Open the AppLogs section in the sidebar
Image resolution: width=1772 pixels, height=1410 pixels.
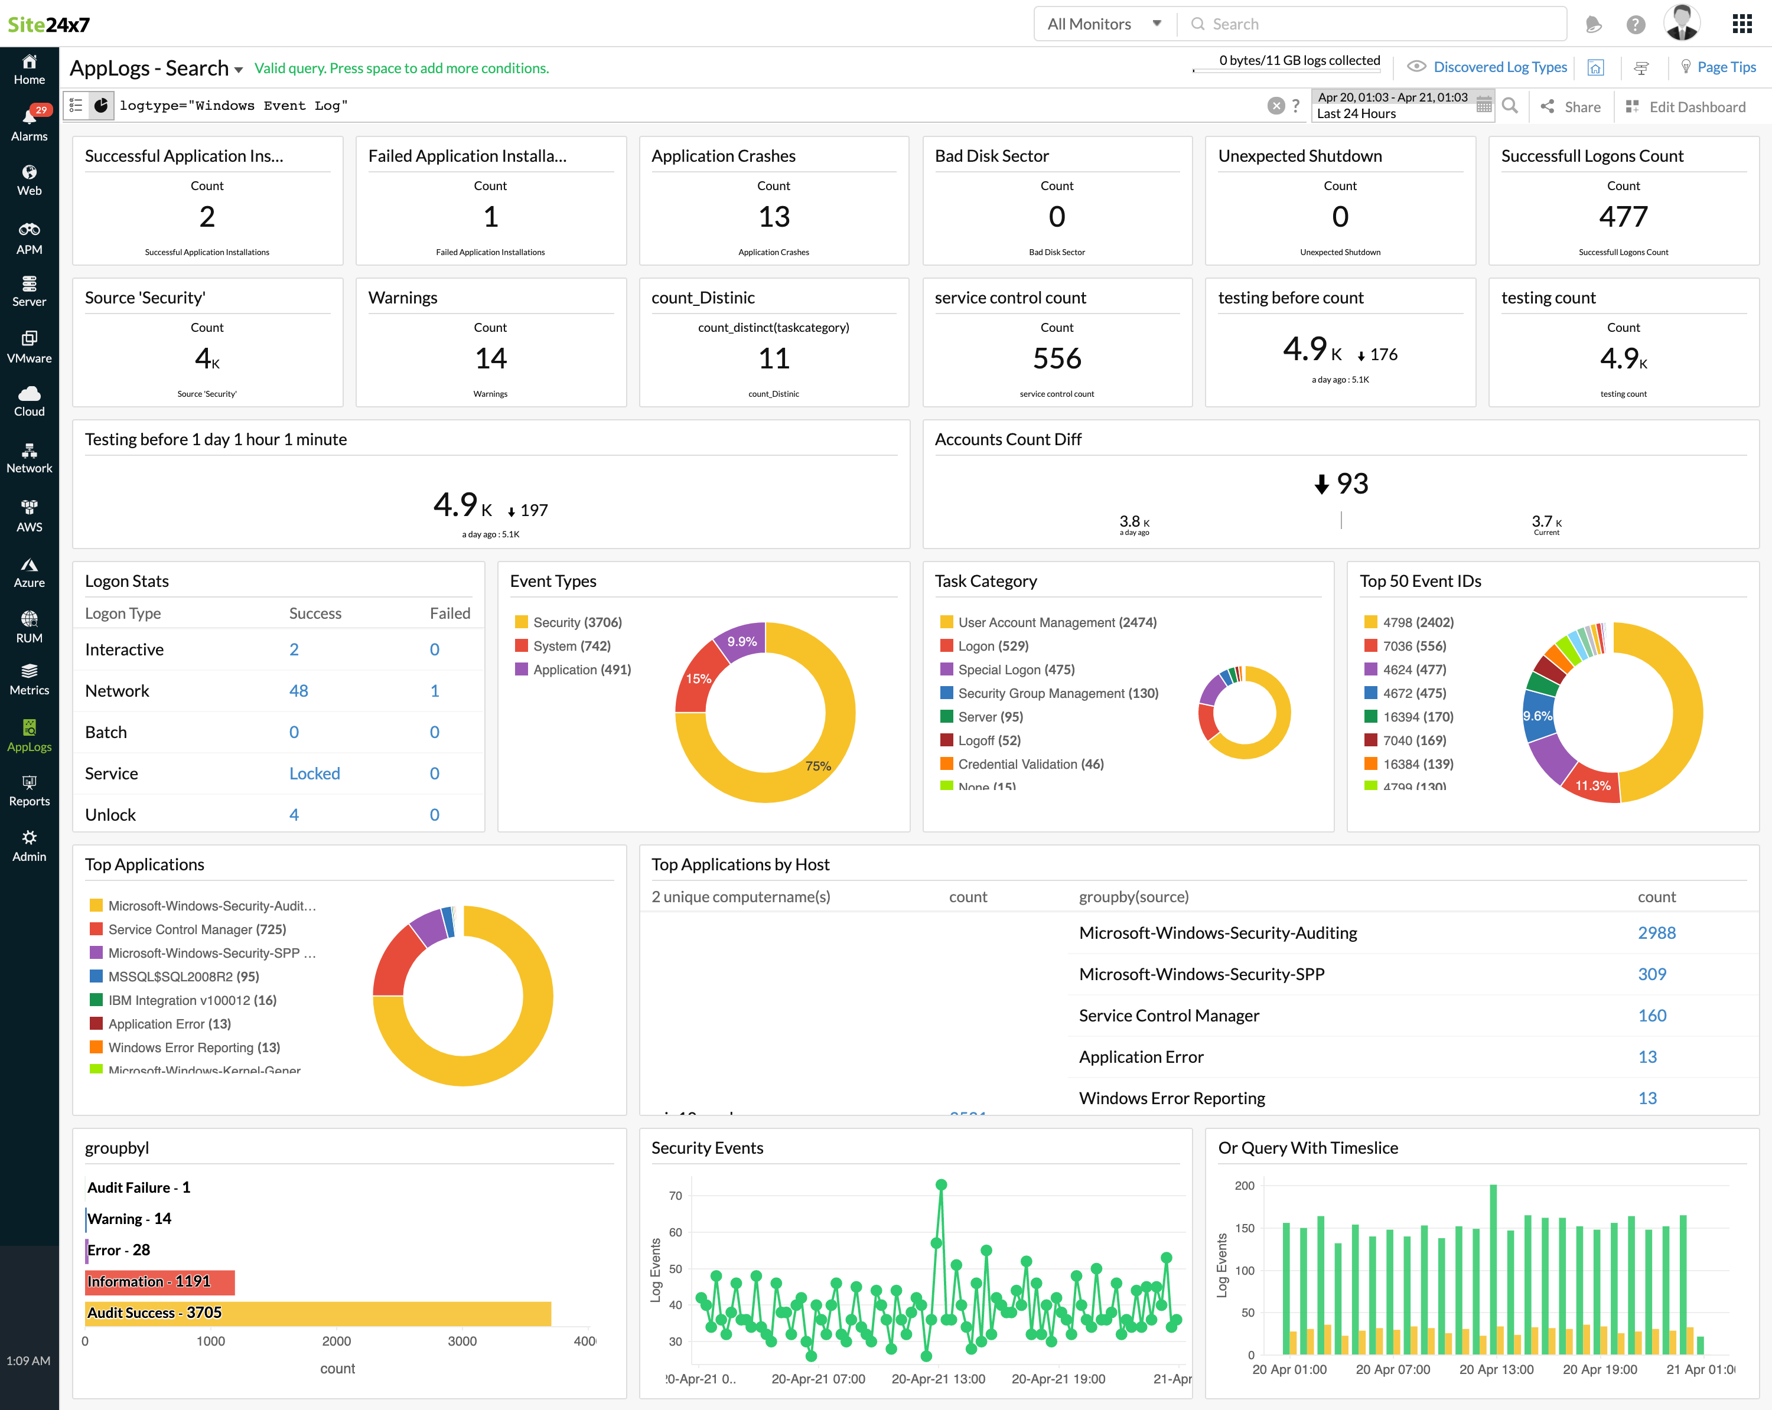click(30, 735)
